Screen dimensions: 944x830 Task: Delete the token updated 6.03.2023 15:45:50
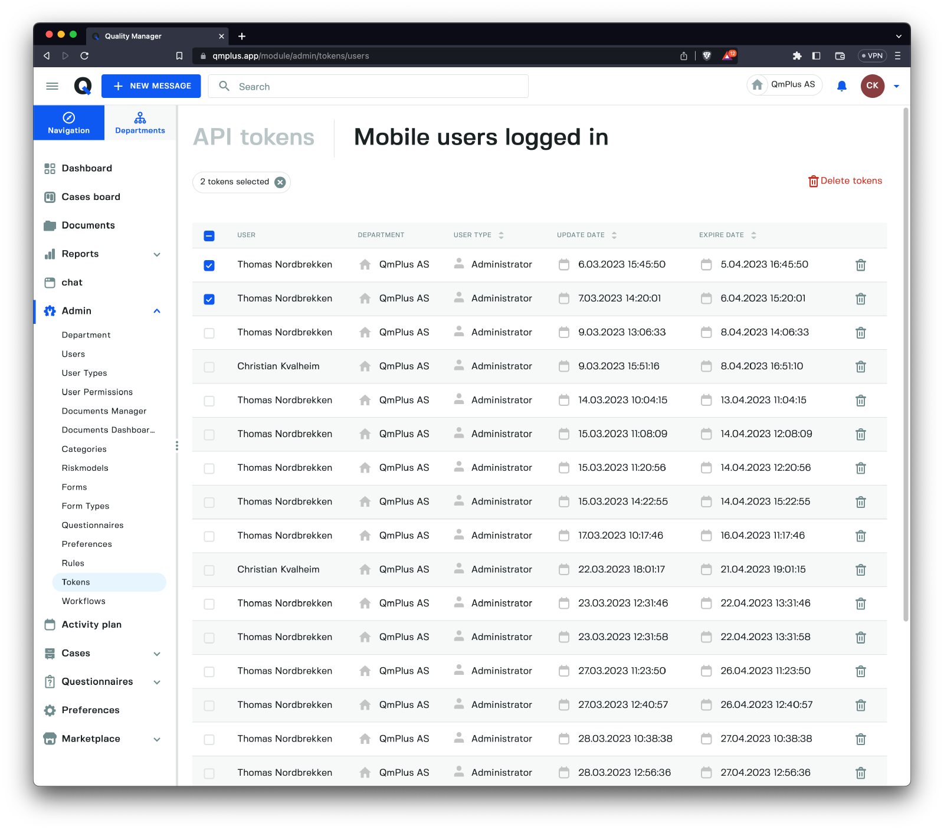(x=860, y=265)
